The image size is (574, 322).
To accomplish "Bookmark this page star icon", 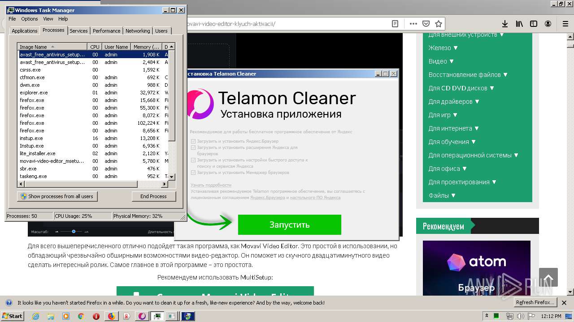I will pyautogui.click(x=439, y=24).
